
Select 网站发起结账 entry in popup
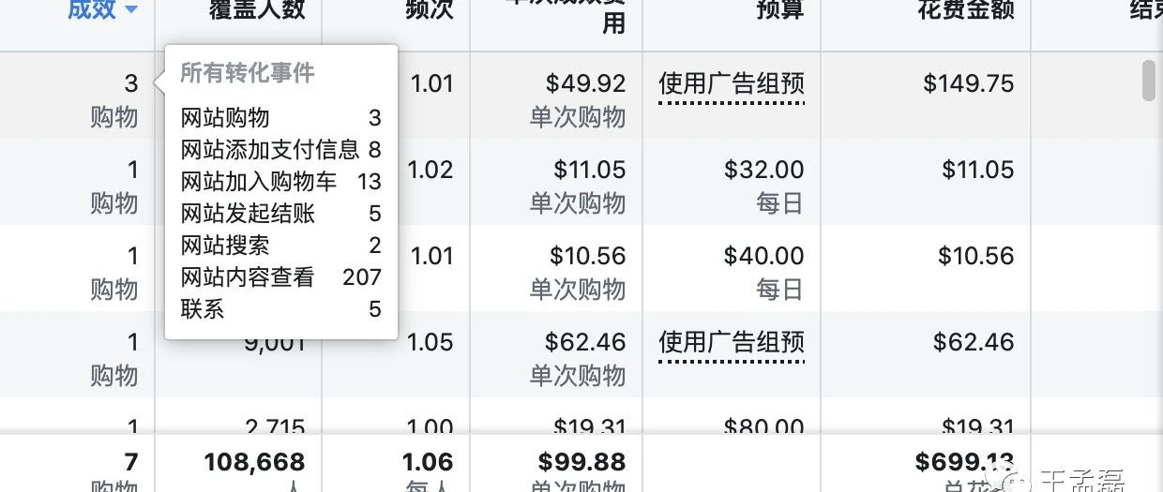pyautogui.click(x=281, y=214)
